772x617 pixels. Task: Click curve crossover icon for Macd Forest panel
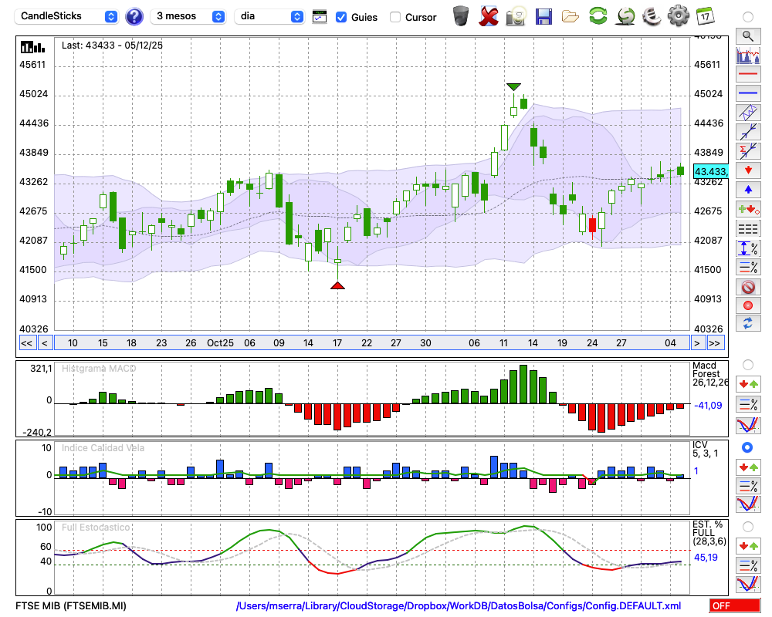748,425
